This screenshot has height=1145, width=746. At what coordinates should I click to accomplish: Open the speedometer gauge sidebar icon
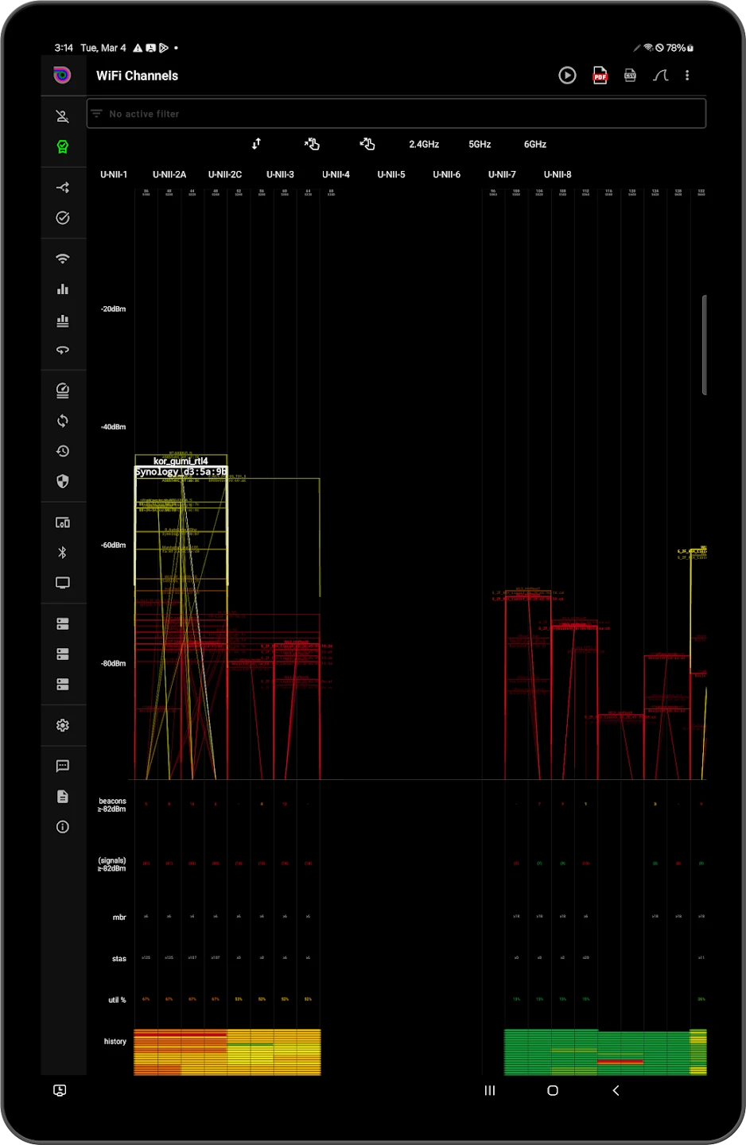(63, 390)
